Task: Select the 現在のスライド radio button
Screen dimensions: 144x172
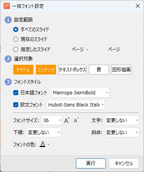Action: point(16,39)
